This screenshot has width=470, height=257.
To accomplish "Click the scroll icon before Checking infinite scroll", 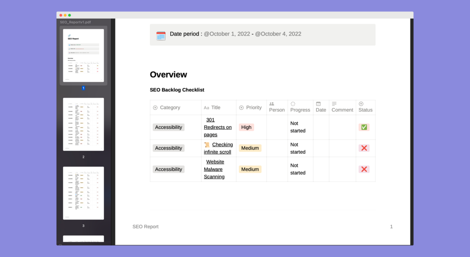I will pos(207,145).
